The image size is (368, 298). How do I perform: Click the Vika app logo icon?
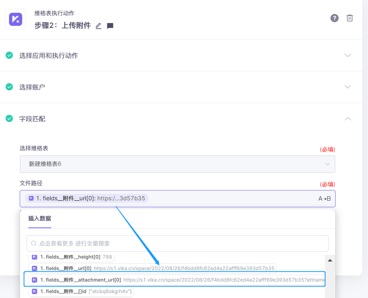coord(16,19)
